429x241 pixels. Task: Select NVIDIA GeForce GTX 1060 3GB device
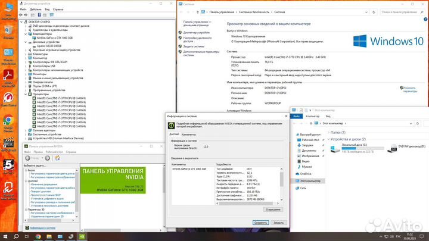click(x=54, y=38)
